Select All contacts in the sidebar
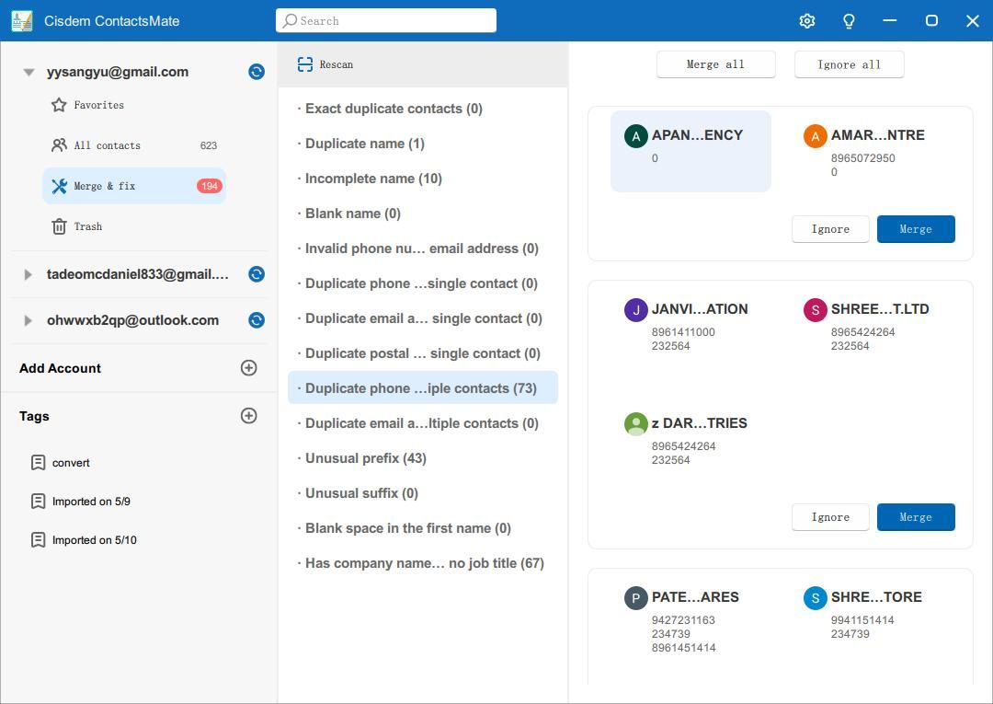The image size is (993, 704). click(107, 144)
